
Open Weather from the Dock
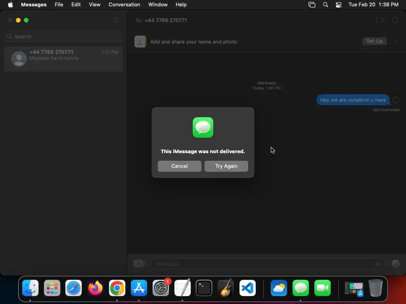(279, 288)
